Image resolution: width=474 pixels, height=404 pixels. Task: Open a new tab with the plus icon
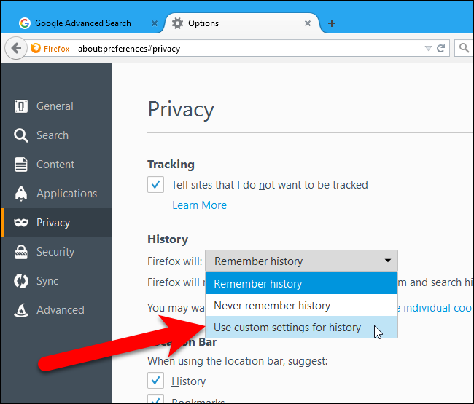(x=332, y=23)
